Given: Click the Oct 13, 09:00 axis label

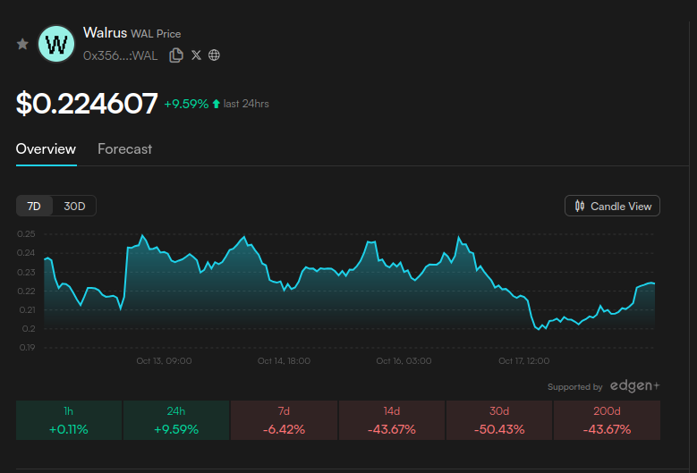Looking at the screenshot, I should (164, 360).
